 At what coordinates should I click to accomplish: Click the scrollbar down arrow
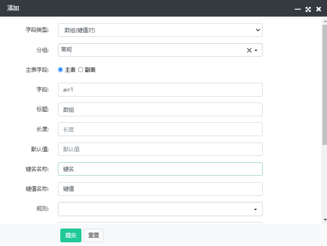tap(325, 220)
